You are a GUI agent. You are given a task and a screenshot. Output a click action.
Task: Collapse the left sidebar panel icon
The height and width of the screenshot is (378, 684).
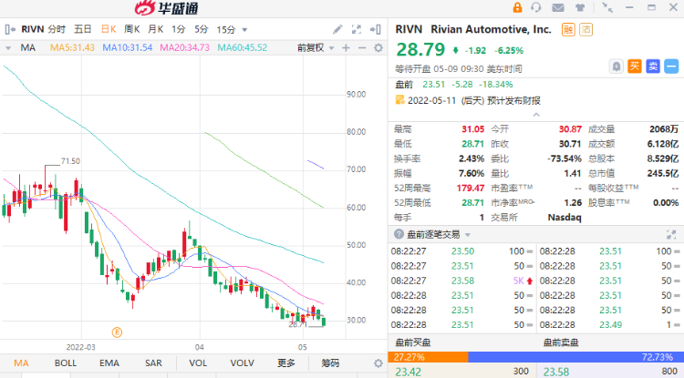tap(10, 29)
